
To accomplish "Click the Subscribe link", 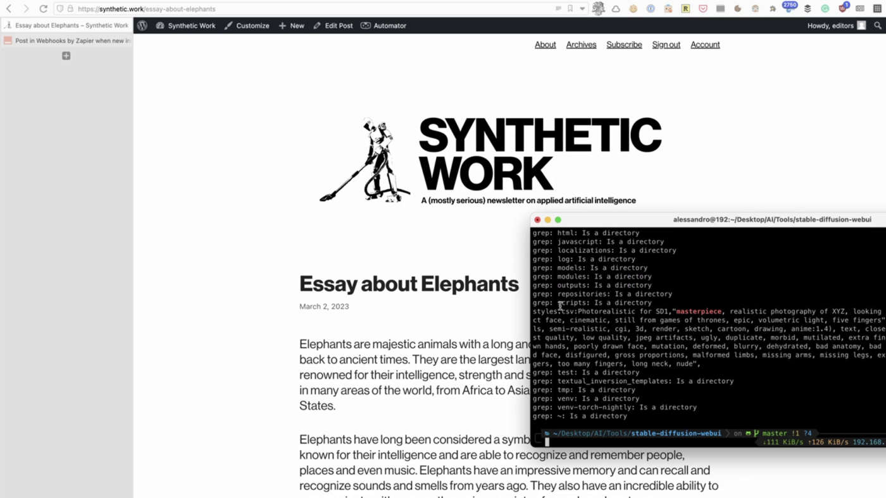I will [624, 45].
